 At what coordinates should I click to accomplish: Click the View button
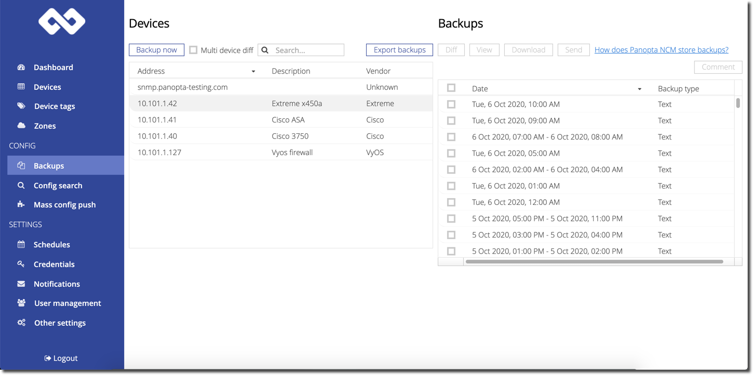[x=484, y=50]
